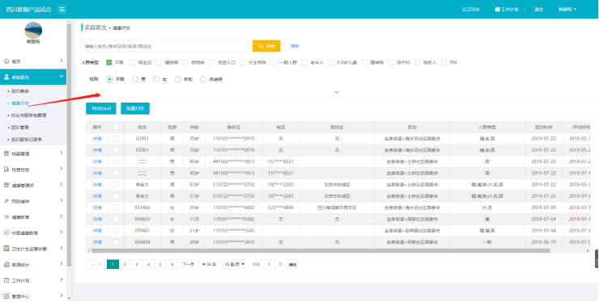Toggle the hamburger sidebar menu button

[62, 9]
